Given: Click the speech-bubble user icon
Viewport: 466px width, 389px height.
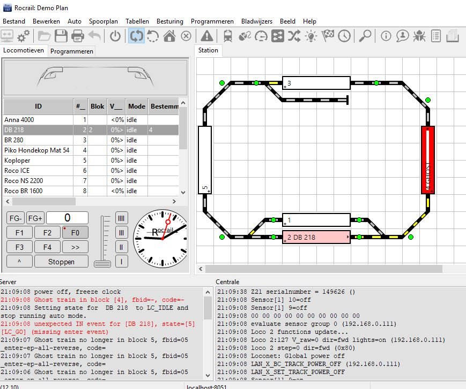Looking at the screenshot, I should 402,36.
